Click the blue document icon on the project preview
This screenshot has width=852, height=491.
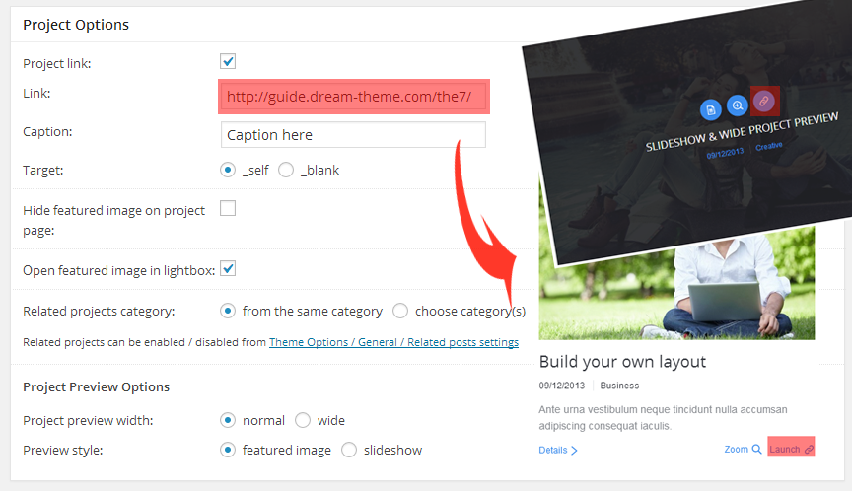710,110
